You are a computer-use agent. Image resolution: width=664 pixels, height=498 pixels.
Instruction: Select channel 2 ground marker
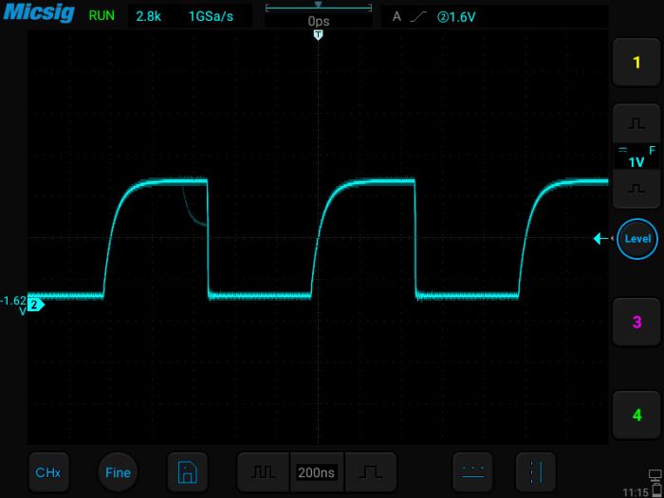pyautogui.click(x=36, y=304)
